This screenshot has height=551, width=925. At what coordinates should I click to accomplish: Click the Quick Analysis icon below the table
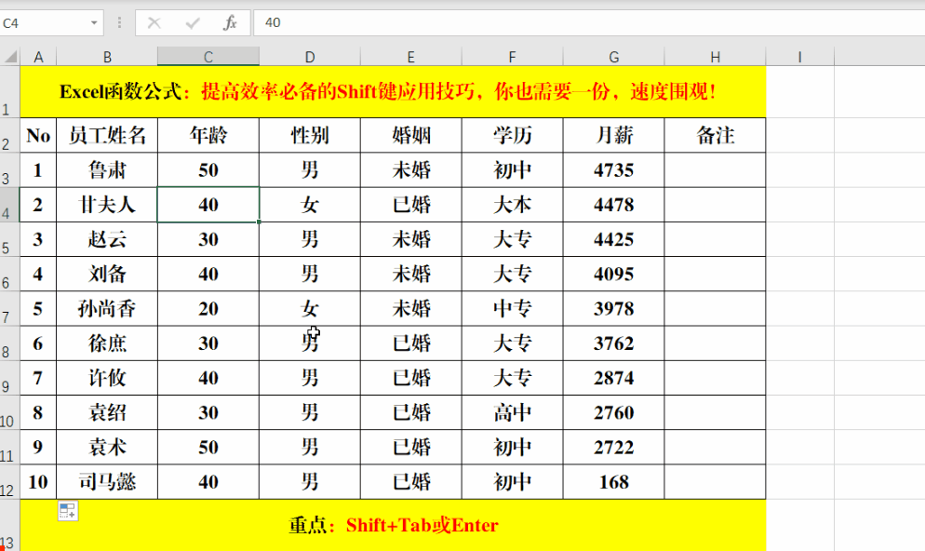(x=68, y=512)
